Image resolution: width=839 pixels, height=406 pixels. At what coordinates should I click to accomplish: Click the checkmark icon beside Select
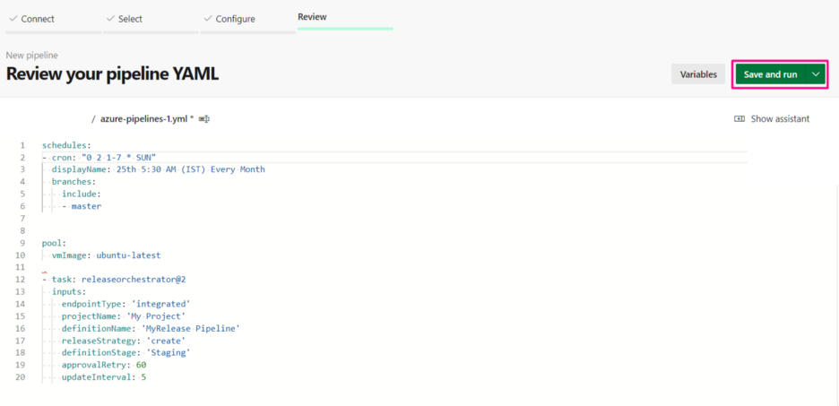point(111,19)
